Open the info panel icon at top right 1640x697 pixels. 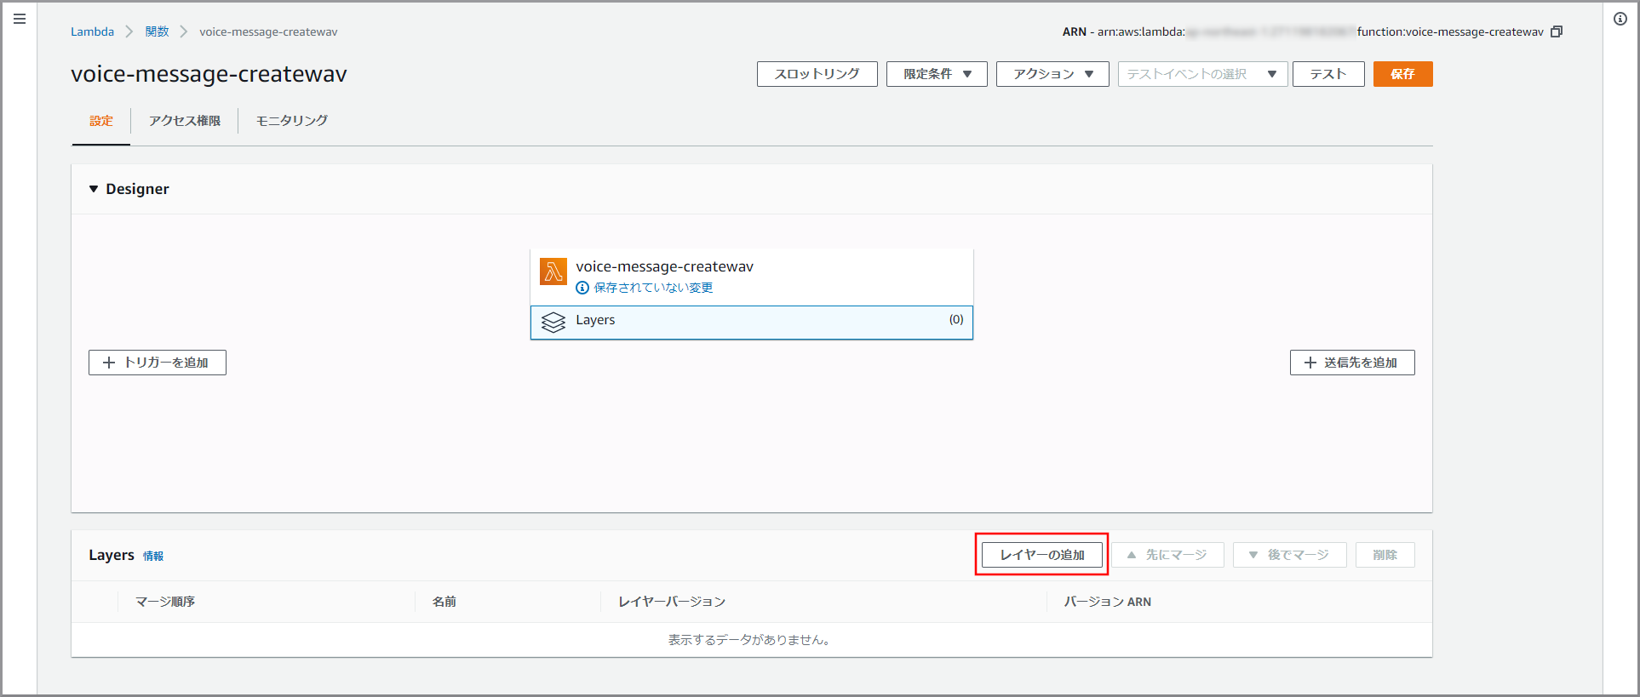point(1620,19)
